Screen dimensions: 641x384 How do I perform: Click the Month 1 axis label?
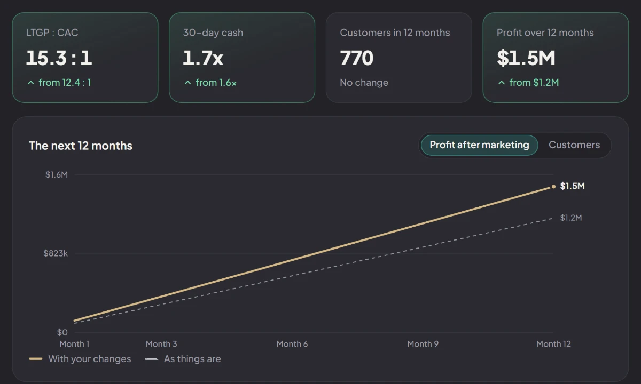click(x=74, y=344)
